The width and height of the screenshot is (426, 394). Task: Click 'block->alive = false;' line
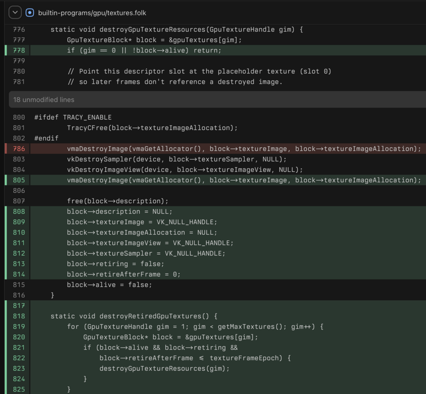point(109,285)
